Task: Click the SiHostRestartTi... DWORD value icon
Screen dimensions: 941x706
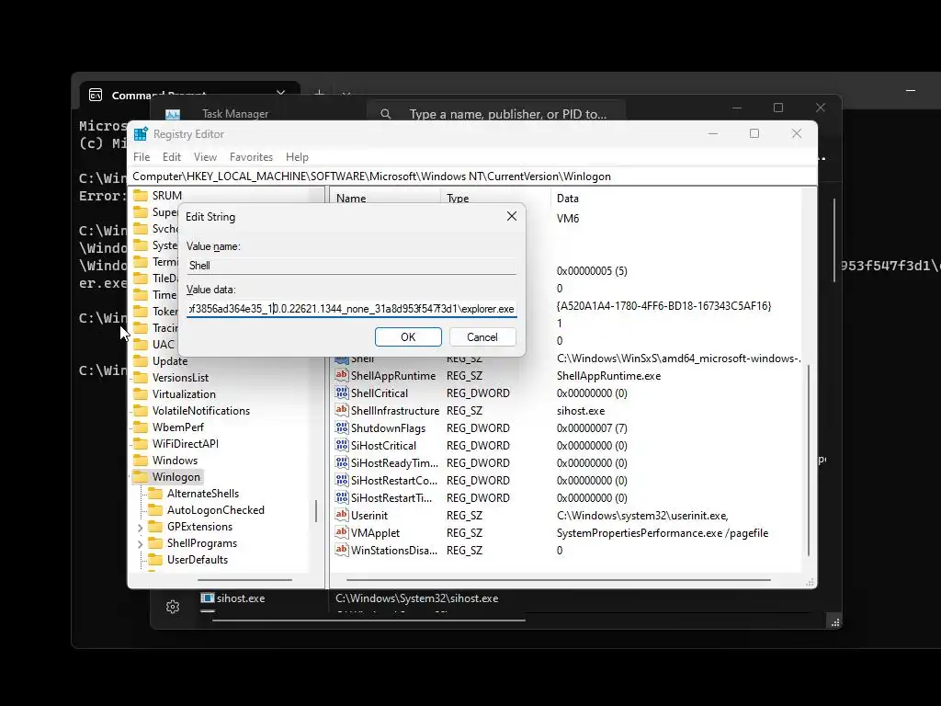Action: tap(342, 497)
